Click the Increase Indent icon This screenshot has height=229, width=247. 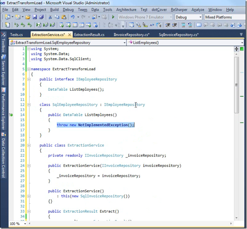174,25
